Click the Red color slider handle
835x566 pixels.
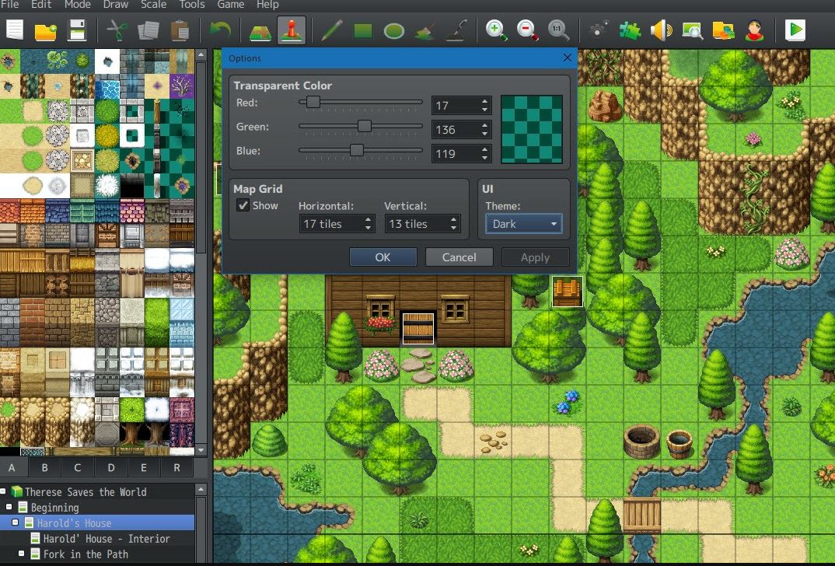coord(313,102)
